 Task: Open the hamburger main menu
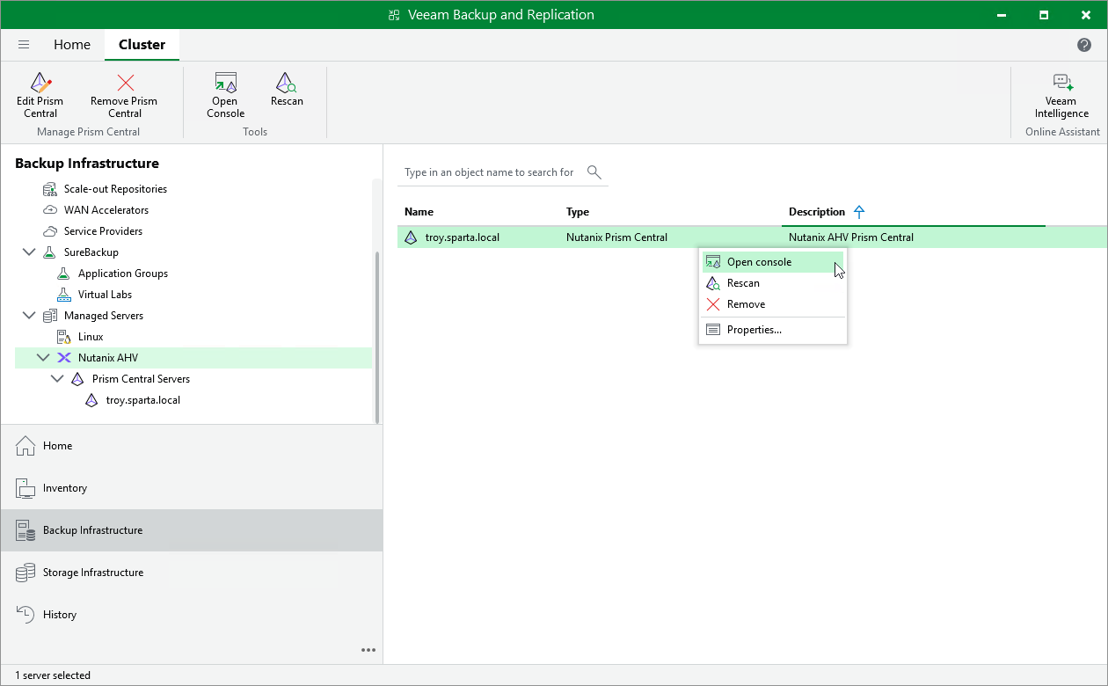pos(24,45)
